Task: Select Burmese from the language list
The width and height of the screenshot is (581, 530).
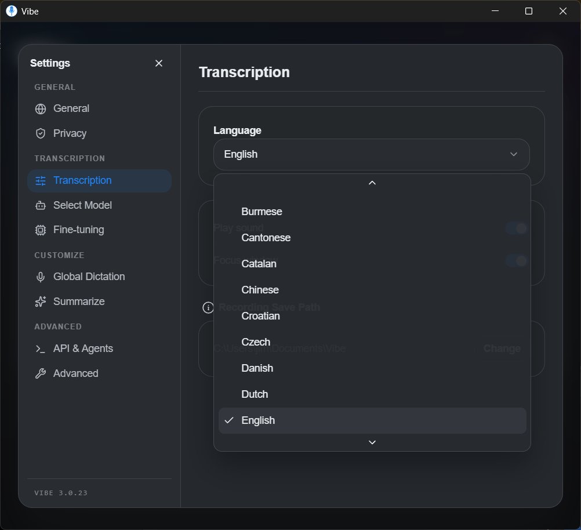Action: coord(372,212)
